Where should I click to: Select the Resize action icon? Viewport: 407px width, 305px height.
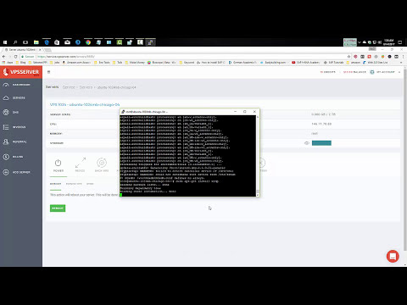pos(81,165)
